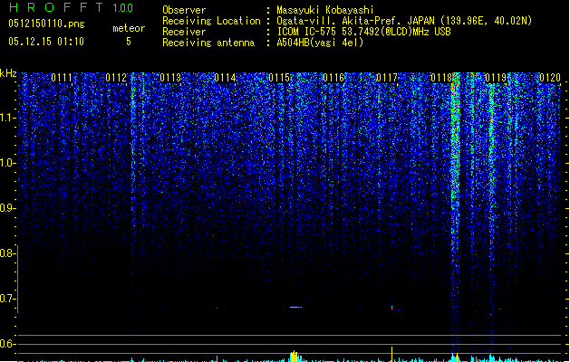Click the meteor count 5

129,42
